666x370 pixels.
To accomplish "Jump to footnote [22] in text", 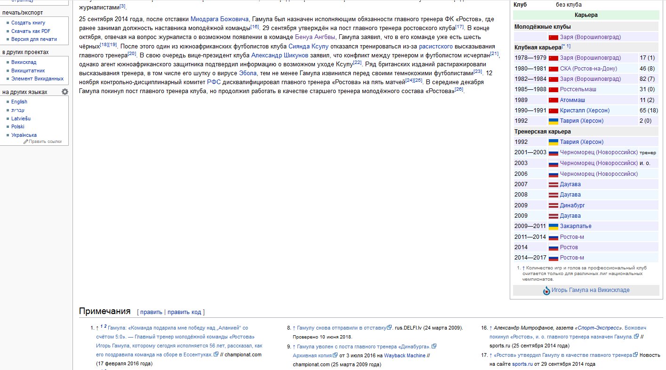I will [357, 62].
